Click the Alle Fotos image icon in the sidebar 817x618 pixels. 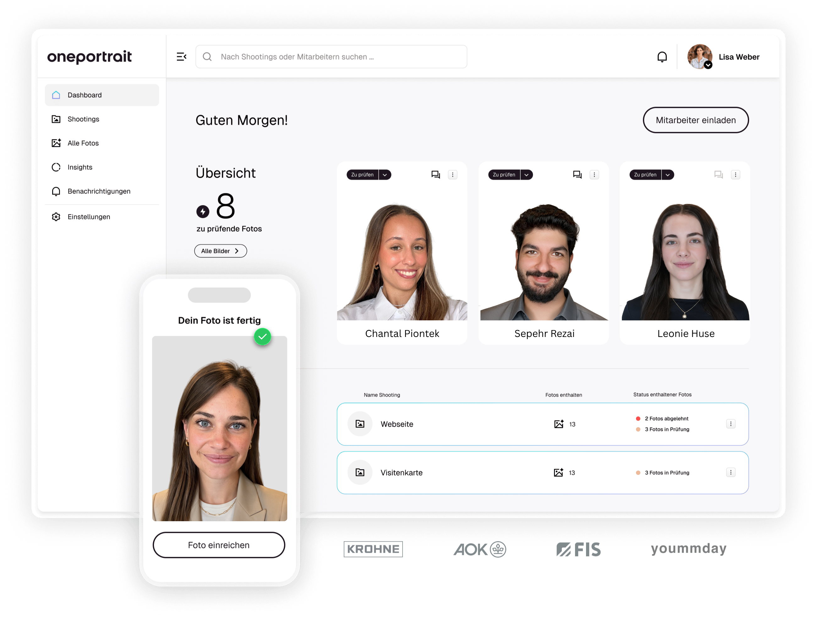[x=56, y=143]
